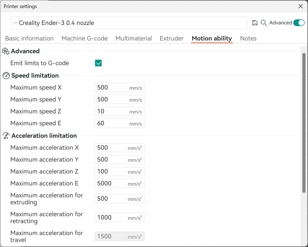Edit the Maximum acceleration X field
The image size is (308, 247).
click(x=119, y=147)
